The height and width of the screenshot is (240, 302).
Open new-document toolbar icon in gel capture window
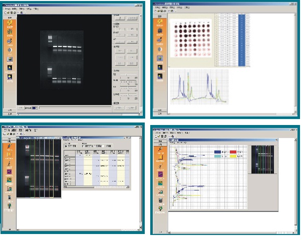[6, 12]
